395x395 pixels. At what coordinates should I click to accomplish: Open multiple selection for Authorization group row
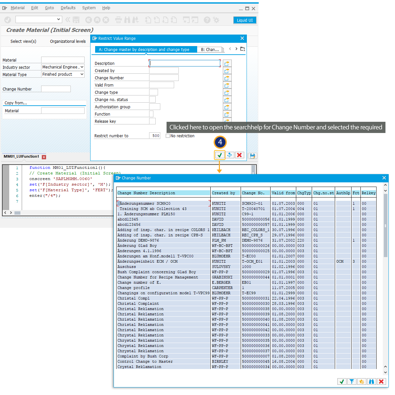point(227,107)
